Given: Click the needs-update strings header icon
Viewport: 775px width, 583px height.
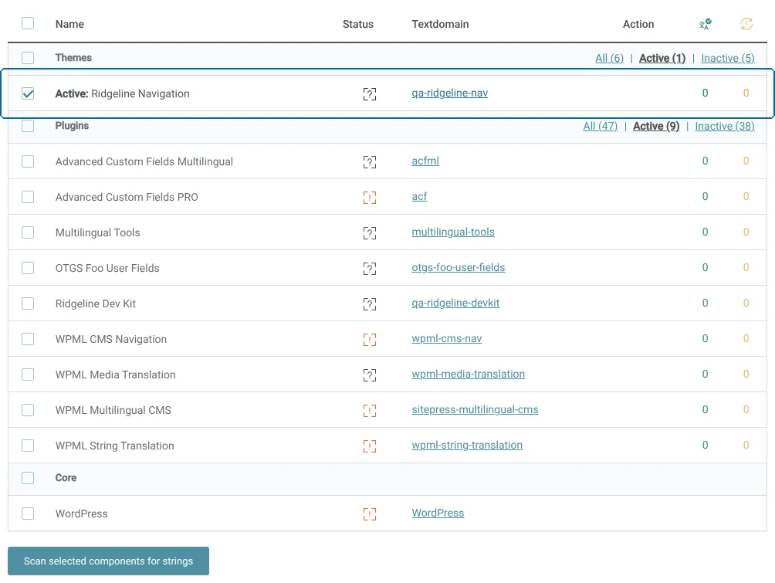Looking at the screenshot, I should [x=746, y=24].
